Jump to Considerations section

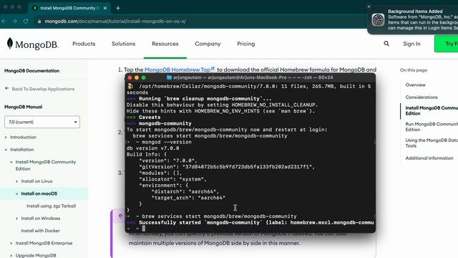422,97
